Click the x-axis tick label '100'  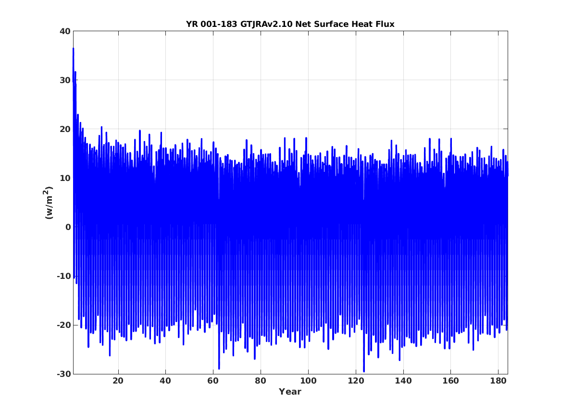coord(308,381)
